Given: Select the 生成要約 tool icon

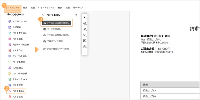Looking at the screenshot, I should tap(10, 27).
